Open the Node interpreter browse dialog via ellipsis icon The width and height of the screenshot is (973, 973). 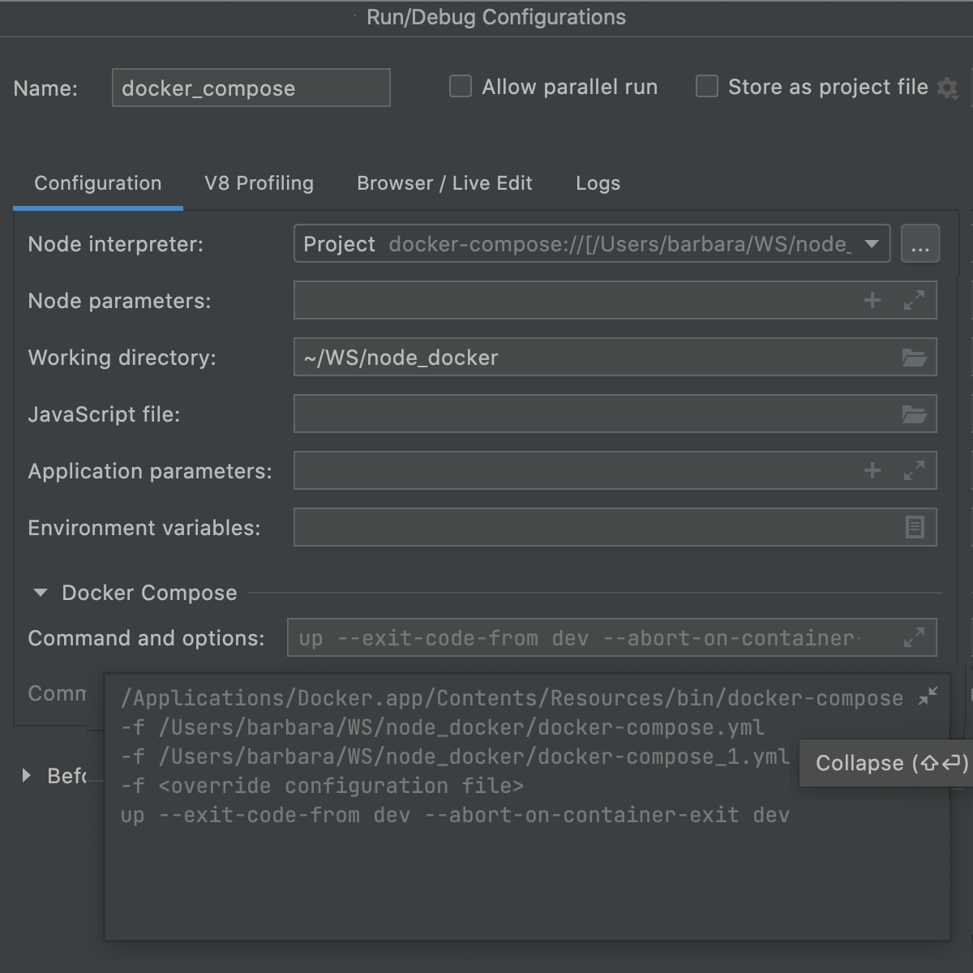click(919, 243)
